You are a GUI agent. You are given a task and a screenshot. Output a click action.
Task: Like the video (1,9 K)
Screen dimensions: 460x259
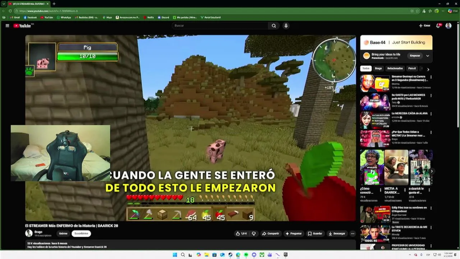coord(241,233)
